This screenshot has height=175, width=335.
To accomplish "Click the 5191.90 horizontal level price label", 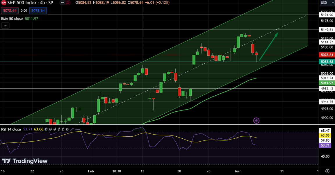I will (x=327, y=15).
